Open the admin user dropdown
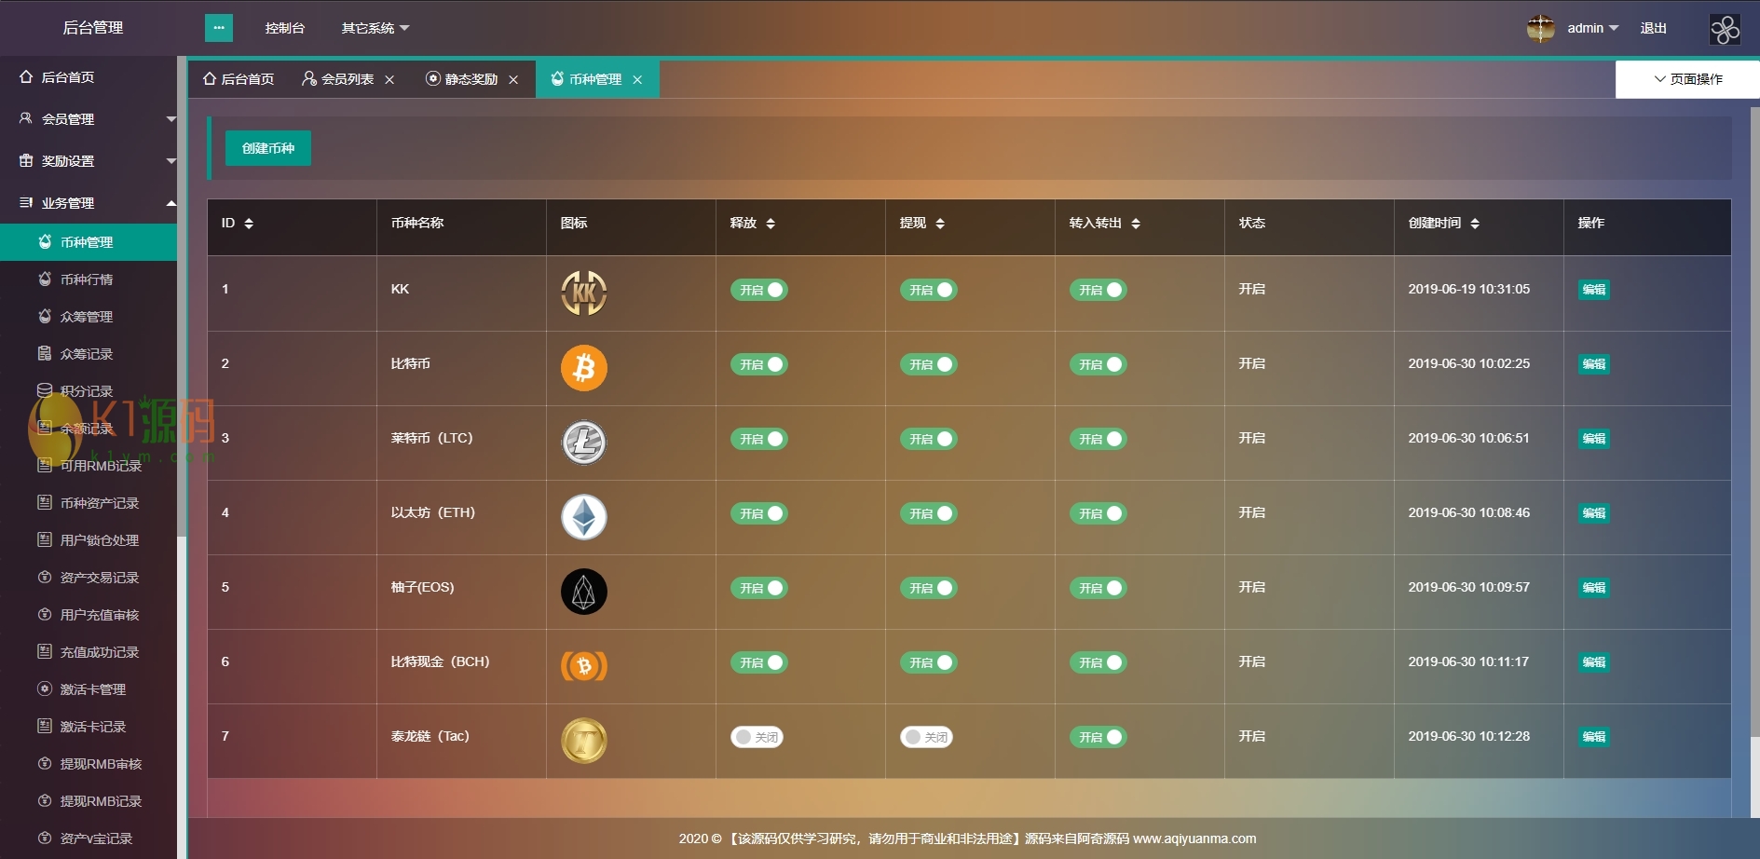This screenshot has height=859, width=1760. point(1593,28)
